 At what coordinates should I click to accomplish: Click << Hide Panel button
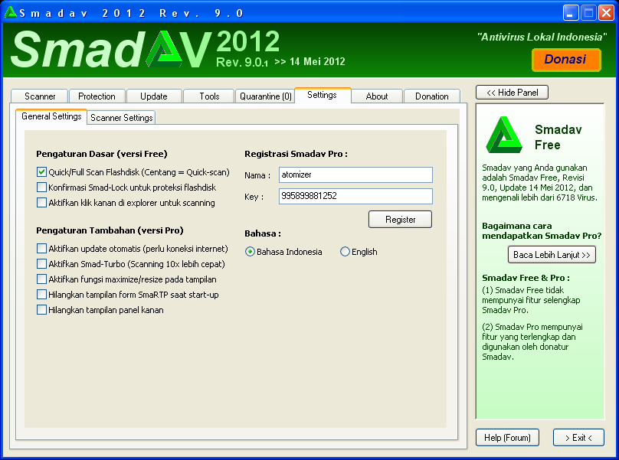[x=512, y=93]
